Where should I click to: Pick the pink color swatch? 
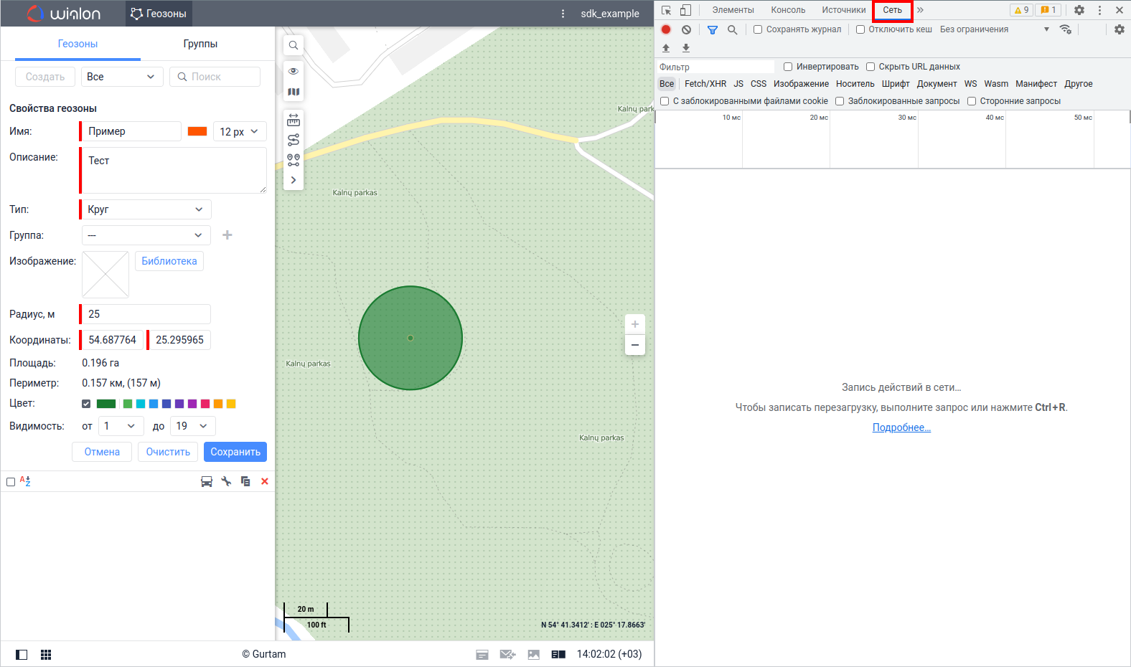[x=205, y=404]
